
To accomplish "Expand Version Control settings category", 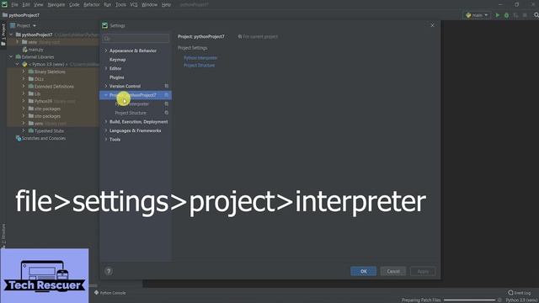I will click(106, 86).
